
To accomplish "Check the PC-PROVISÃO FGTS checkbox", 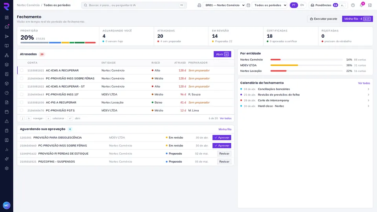I will point(22,110).
